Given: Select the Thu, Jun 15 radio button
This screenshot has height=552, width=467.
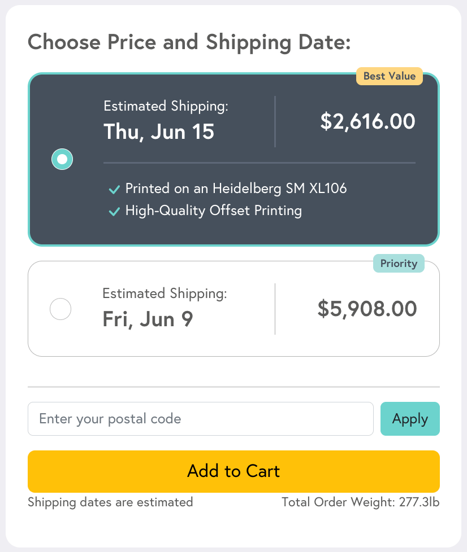Looking at the screenshot, I should (62, 159).
